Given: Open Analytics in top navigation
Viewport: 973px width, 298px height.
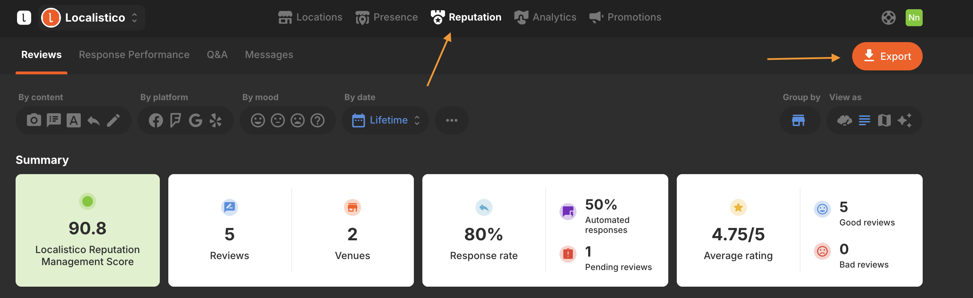Looking at the screenshot, I should point(545,17).
